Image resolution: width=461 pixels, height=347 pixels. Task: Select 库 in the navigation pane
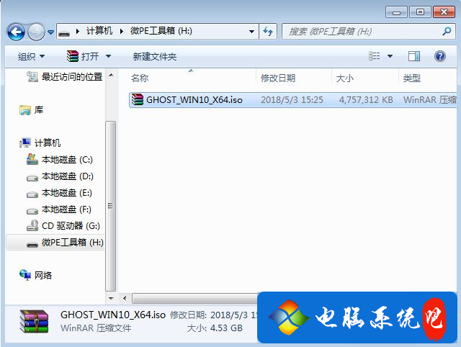click(39, 110)
